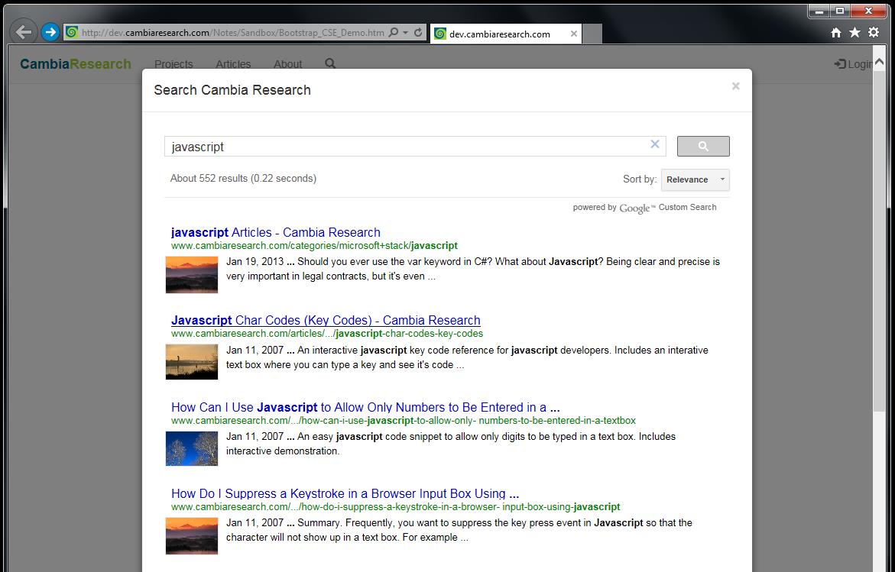The width and height of the screenshot is (895, 572).
Task: Open the About menu in the navbar
Action: click(287, 64)
